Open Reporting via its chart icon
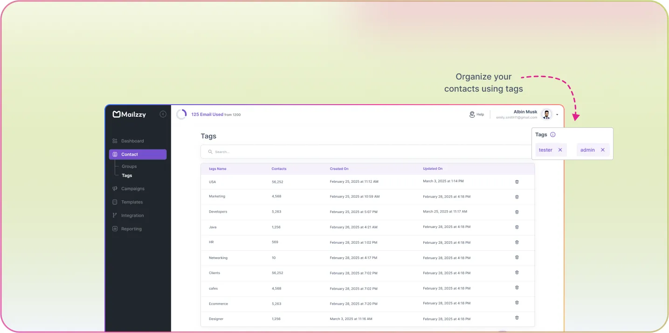669x333 pixels. point(115,228)
